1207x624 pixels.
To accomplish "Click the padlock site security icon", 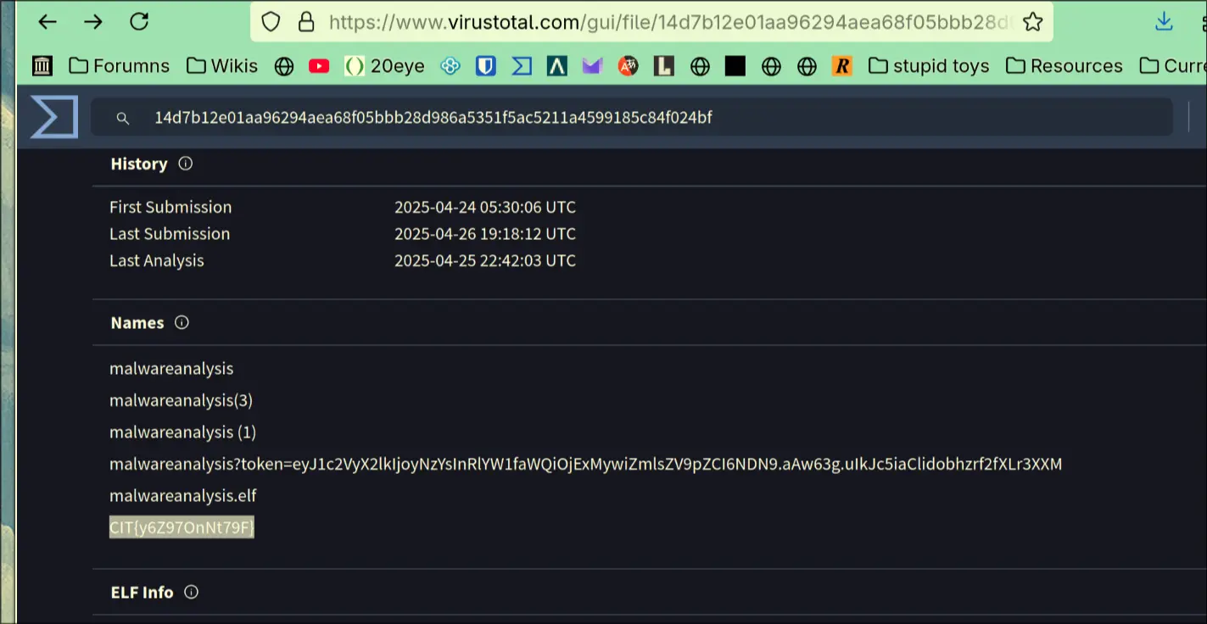I will 305,22.
